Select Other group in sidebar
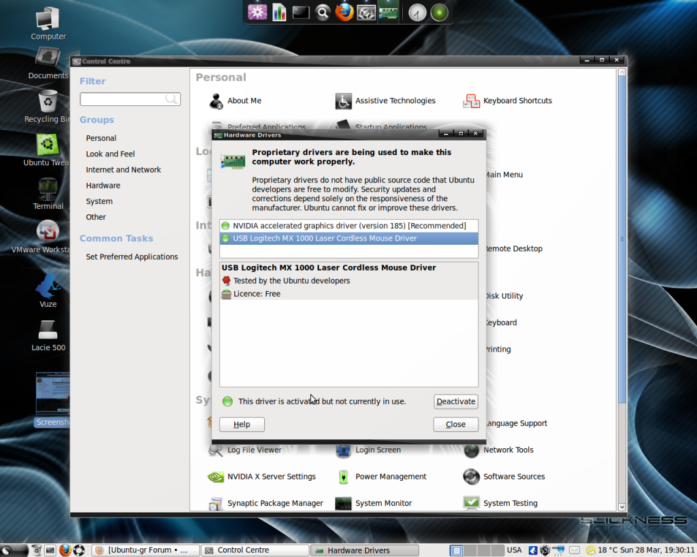The width and height of the screenshot is (697, 557). (96, 217)
